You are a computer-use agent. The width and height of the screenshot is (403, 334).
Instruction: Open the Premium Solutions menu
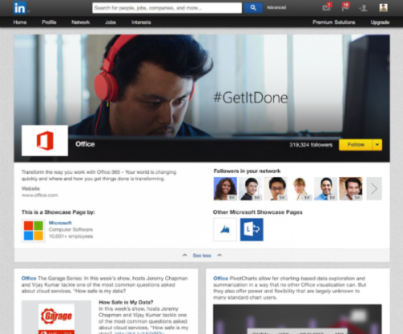pos(334,23)
